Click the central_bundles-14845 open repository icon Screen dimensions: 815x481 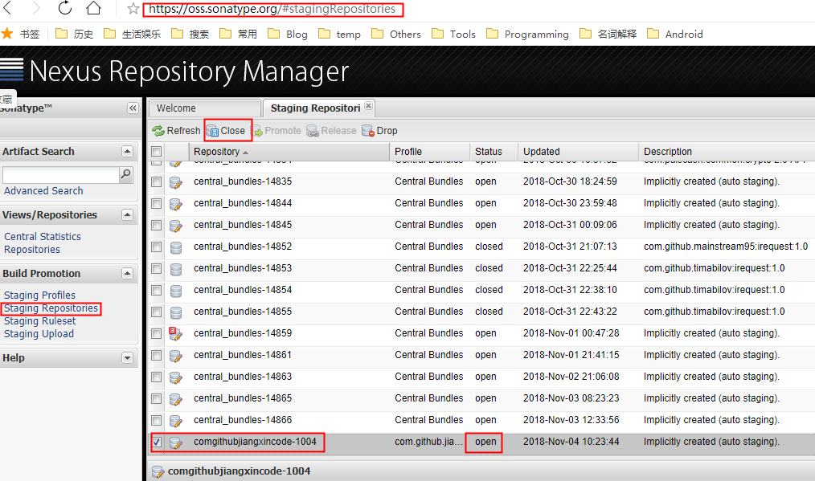point(176,226)
